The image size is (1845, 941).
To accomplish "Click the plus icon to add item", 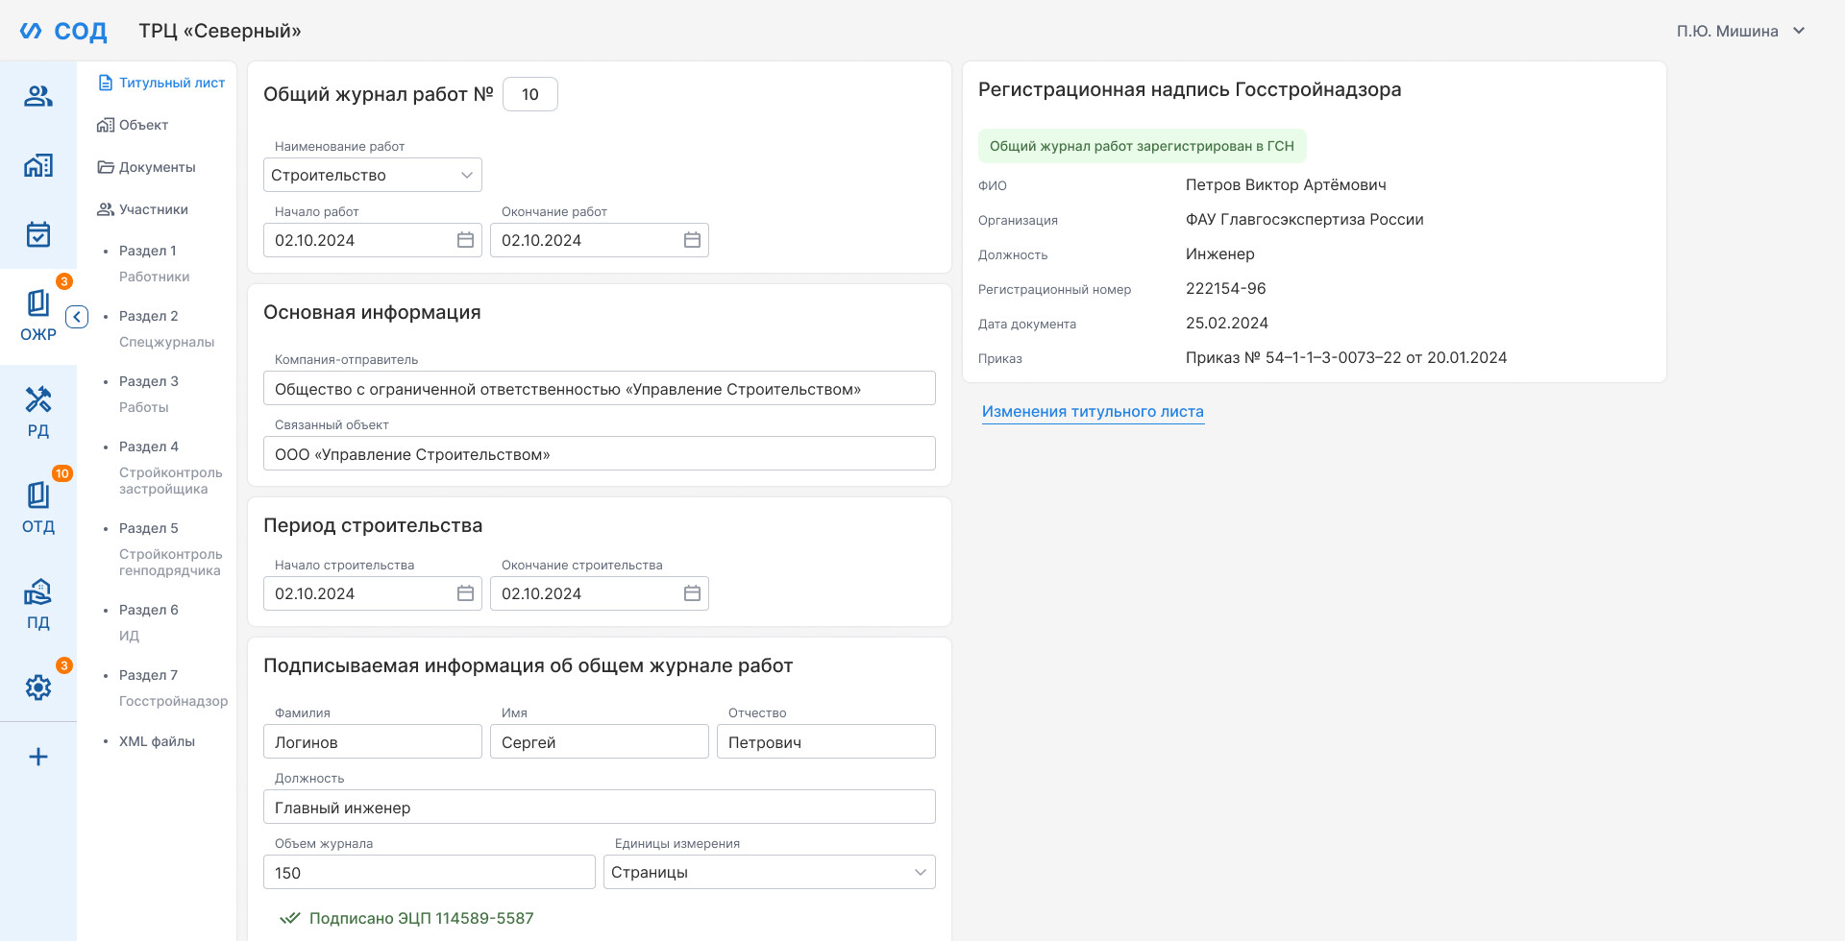I will pos(38,757).
